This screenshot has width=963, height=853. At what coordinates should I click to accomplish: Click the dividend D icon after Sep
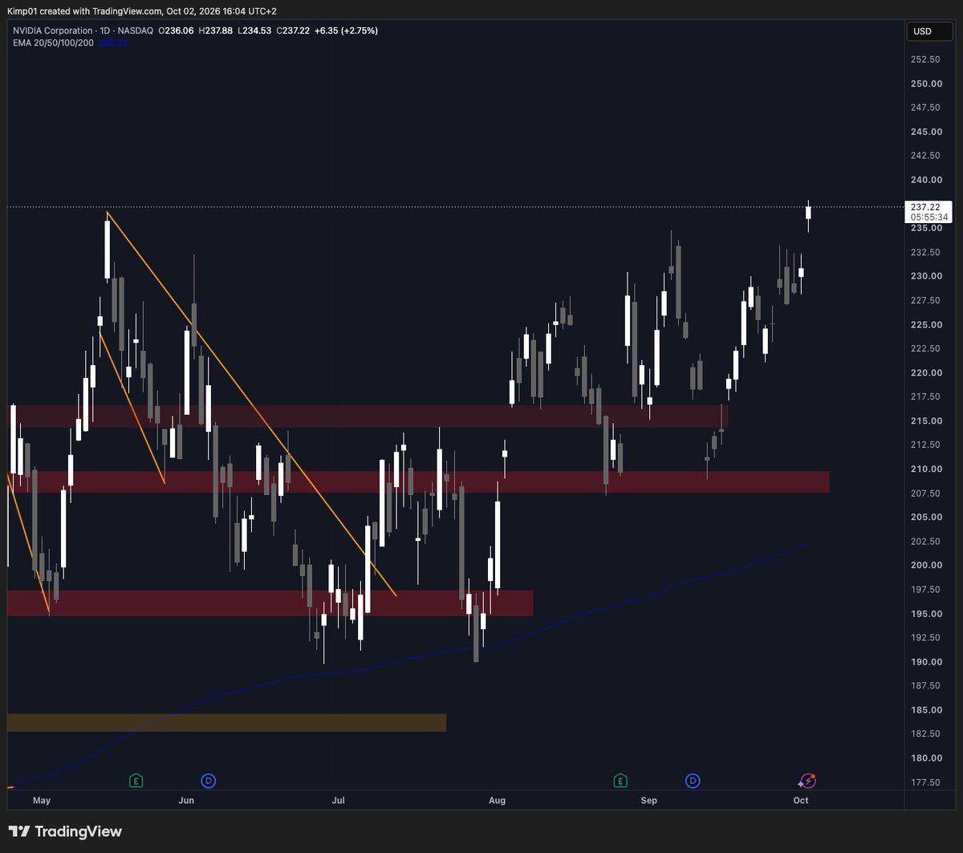693,780
